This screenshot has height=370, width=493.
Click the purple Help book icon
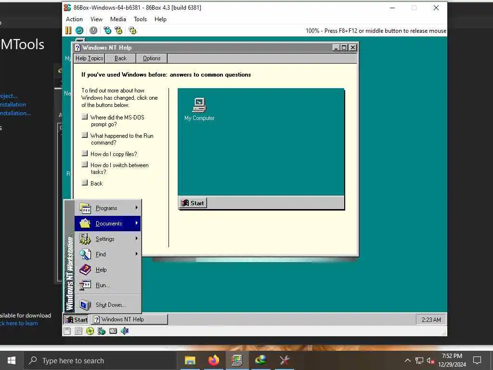[x=85, y=270]
